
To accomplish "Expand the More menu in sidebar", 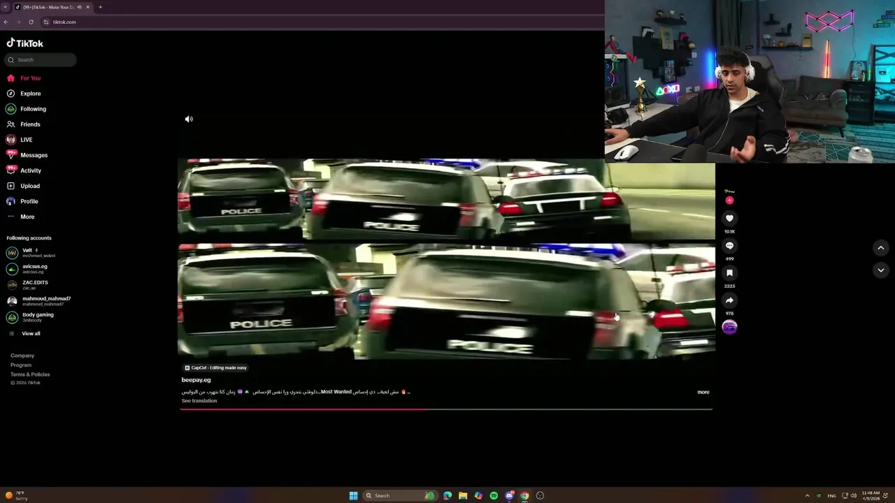I will click(x=20, y=217).
